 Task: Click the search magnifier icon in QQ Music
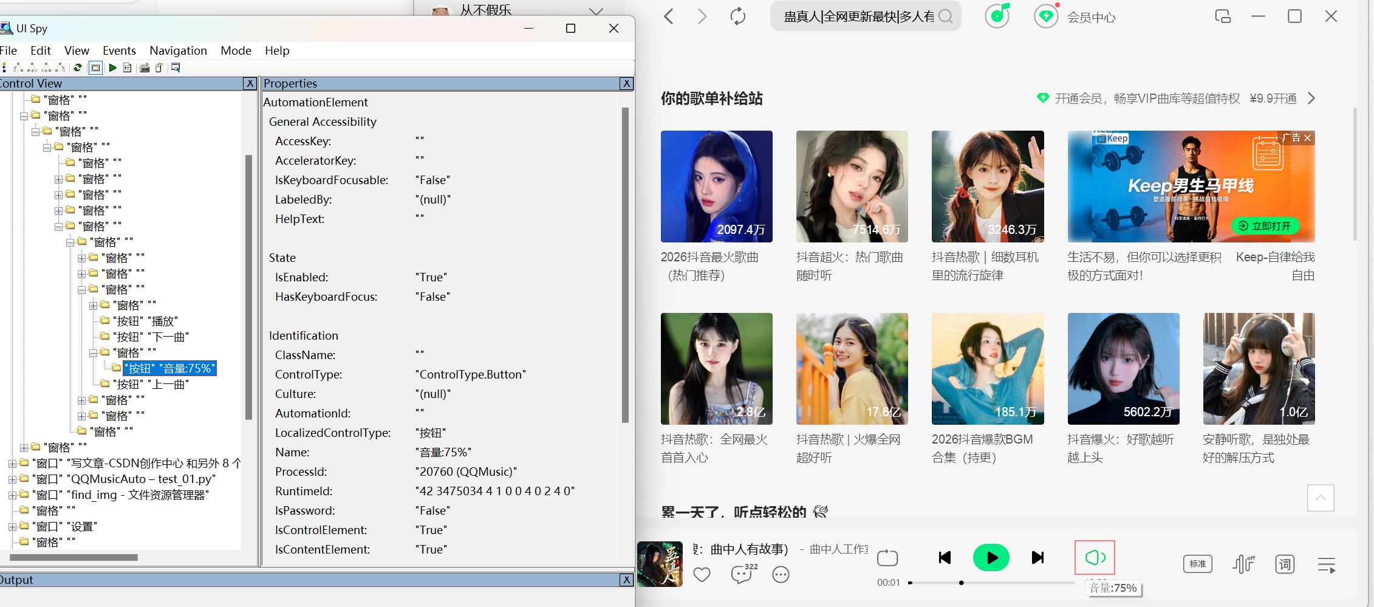(x=945, y=16)
